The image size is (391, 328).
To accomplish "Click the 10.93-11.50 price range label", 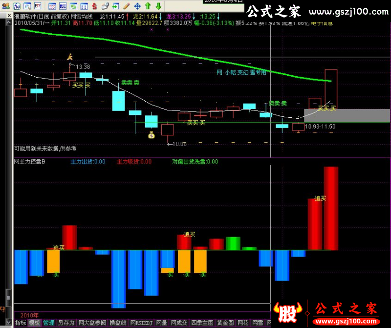I will (320, 127).
